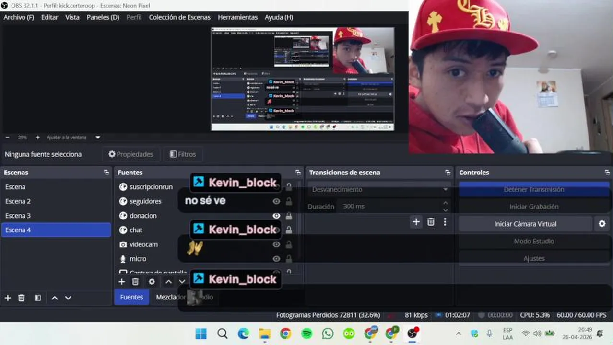Switch to the Fuentes tab
This screenshot has width=613, height=345.
click(131, 297)
